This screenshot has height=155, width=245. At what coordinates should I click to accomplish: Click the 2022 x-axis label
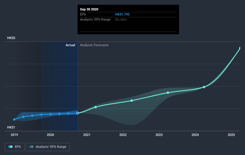(x=123, y=135)
